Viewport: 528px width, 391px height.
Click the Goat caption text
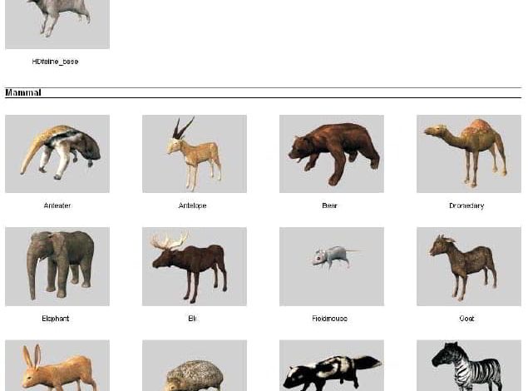point(466,319)
